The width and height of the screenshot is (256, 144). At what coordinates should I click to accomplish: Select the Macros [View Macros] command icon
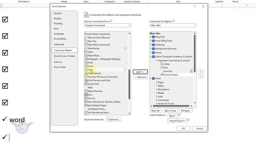coord(86,38)
